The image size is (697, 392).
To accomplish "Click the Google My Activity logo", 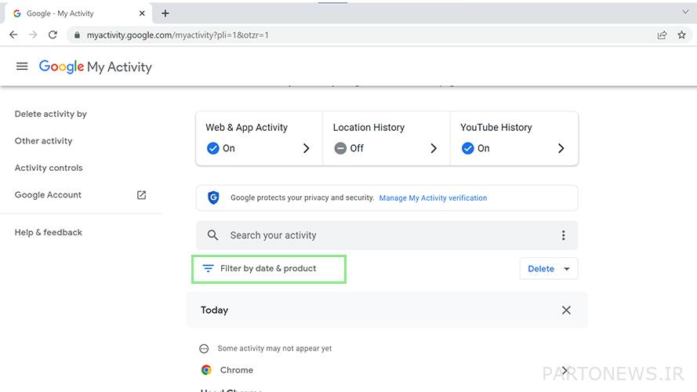I will point(95,67).
